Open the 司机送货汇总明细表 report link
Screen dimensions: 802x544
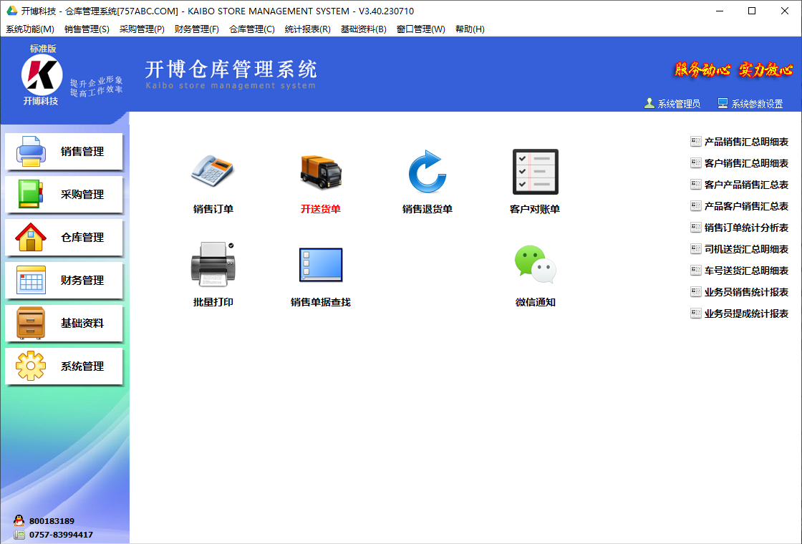pyautogui.click(x=746, y=249)
